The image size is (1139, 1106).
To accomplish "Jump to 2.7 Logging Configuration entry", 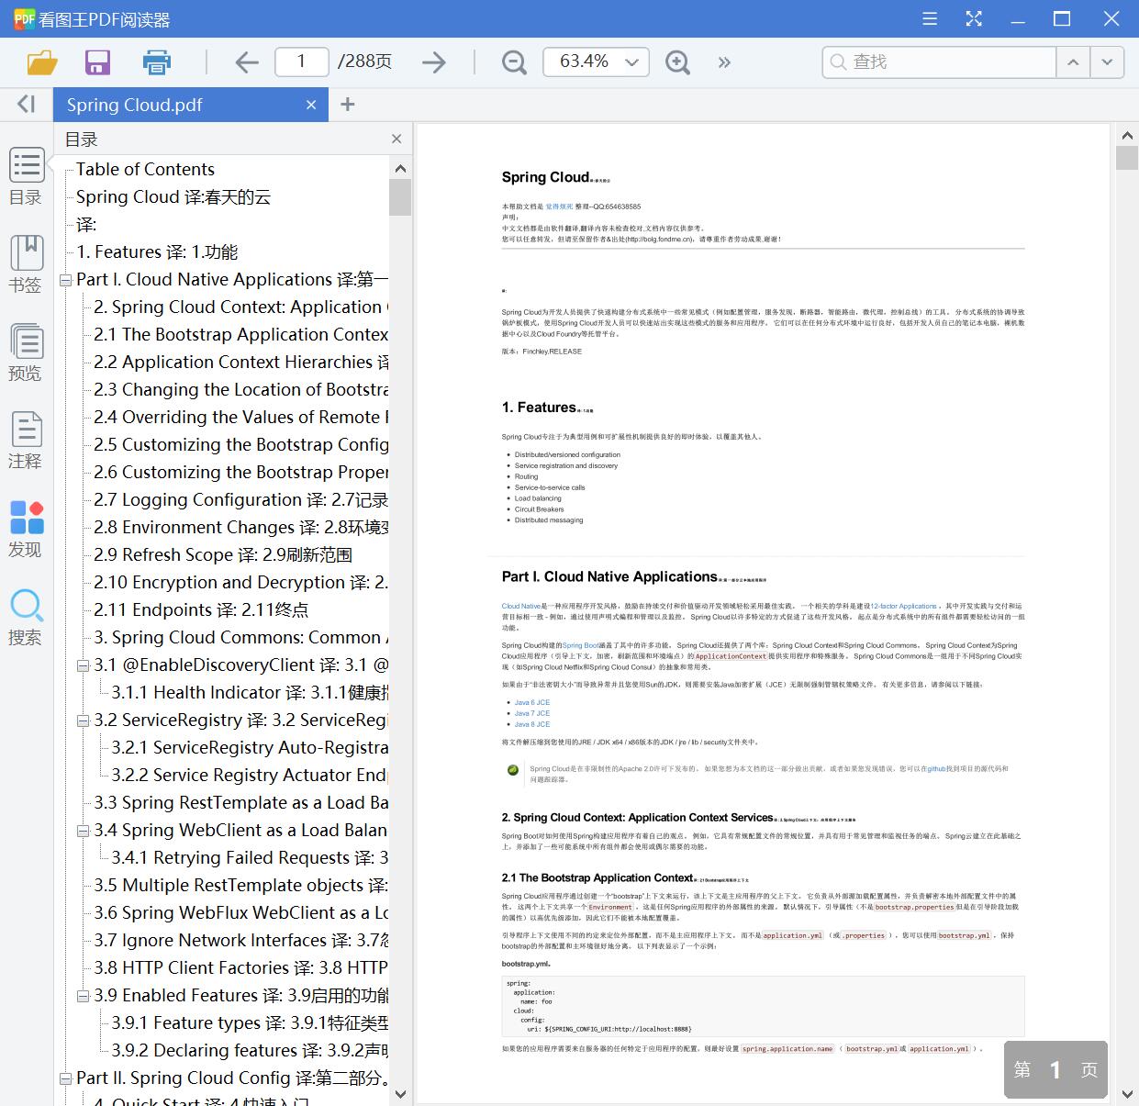I will pos(240,499).
